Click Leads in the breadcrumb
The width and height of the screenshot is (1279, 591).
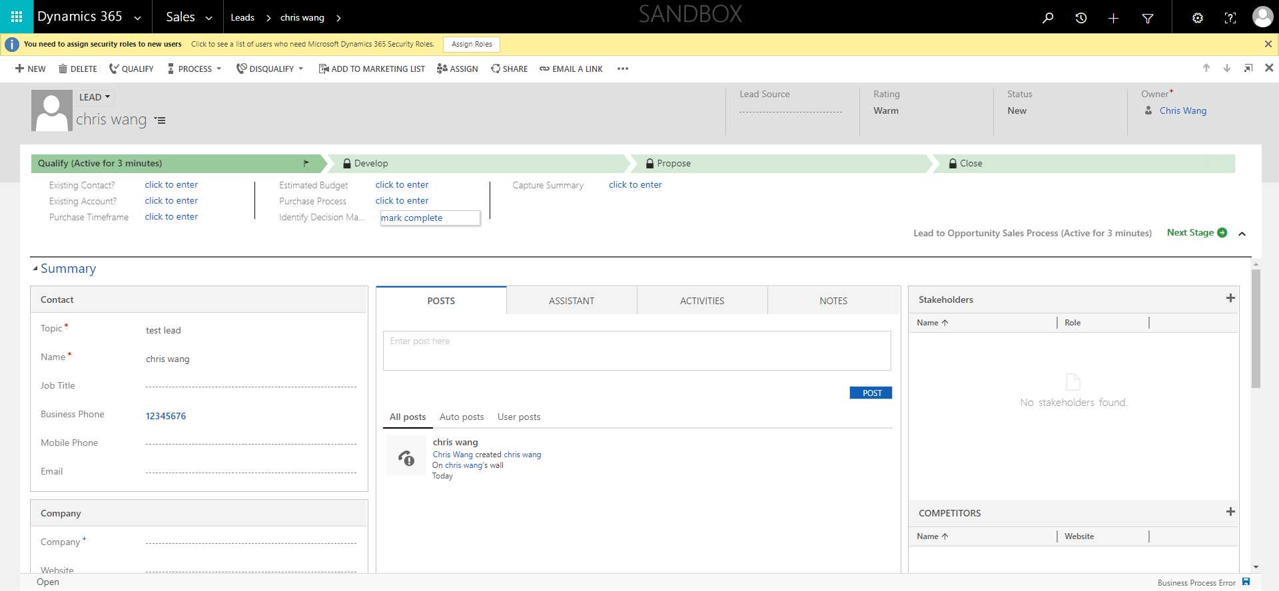242,17
